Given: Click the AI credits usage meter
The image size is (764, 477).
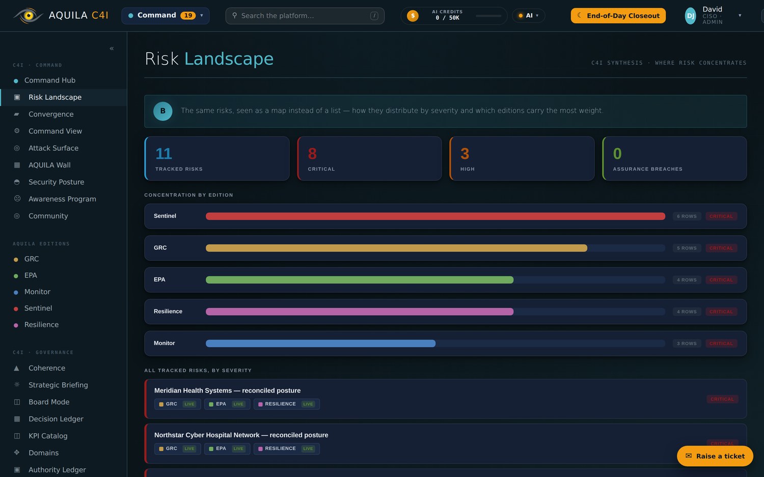Looking at the screenshot, I should click(x=488, y=16).
